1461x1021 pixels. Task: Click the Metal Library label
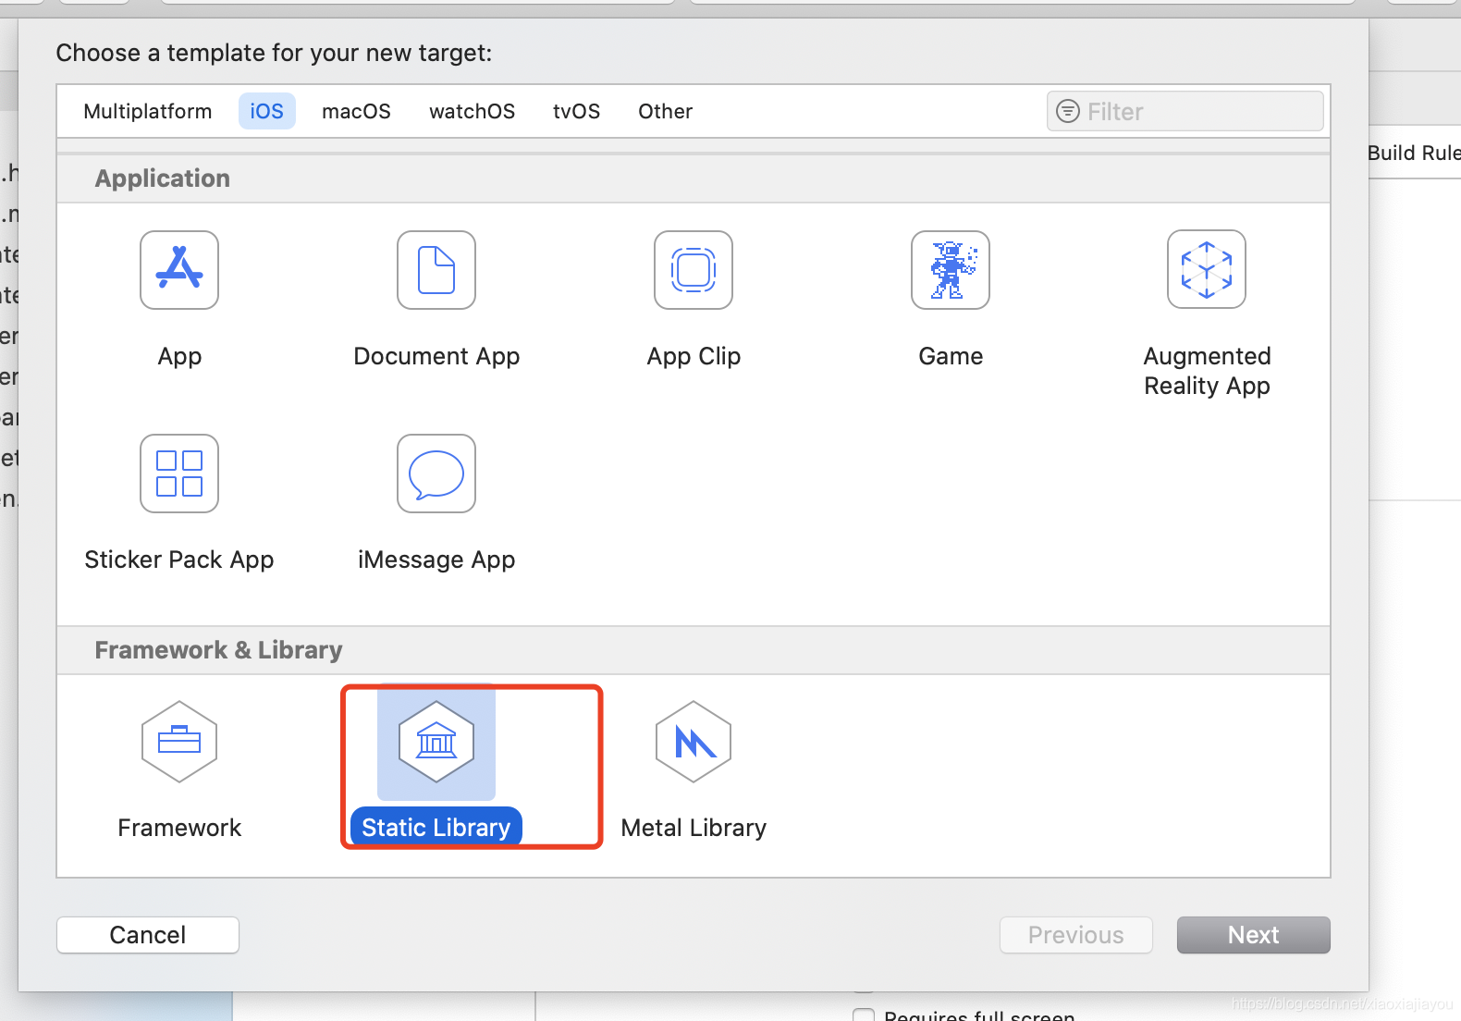(x=694, y=828)
